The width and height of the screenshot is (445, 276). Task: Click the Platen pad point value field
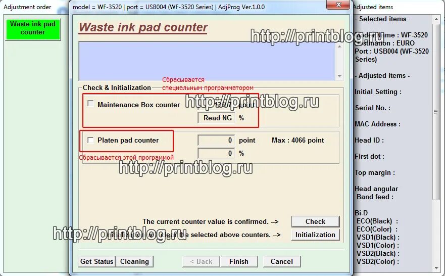click(x=216, y=140)
